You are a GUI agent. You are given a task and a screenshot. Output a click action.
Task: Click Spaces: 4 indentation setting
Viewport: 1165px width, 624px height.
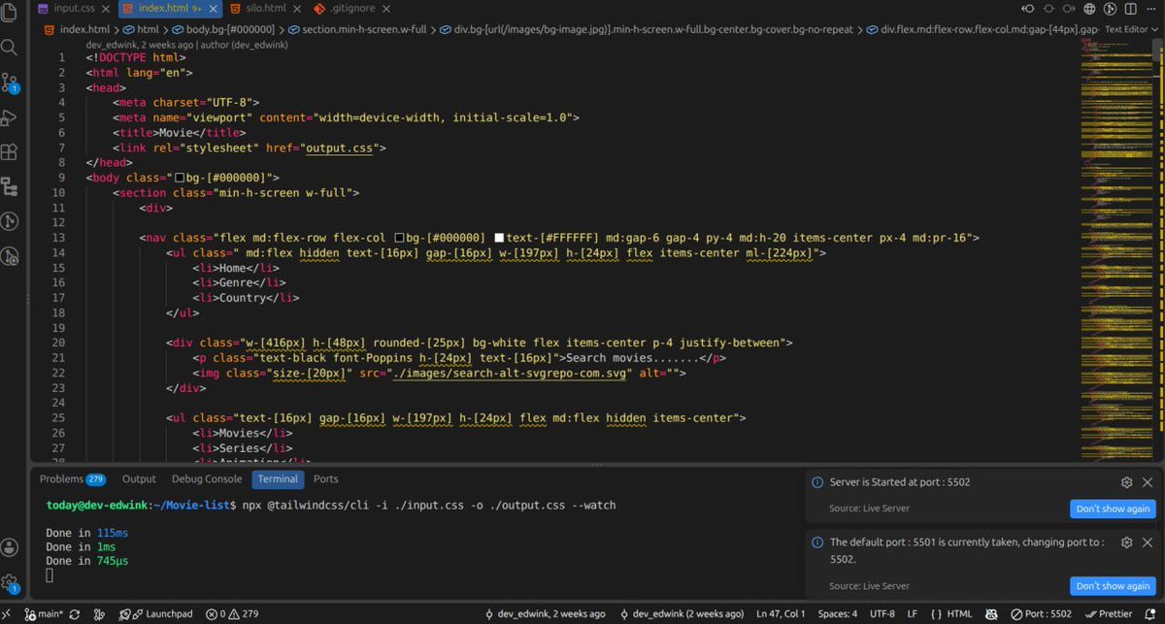(x=837, y=614)
